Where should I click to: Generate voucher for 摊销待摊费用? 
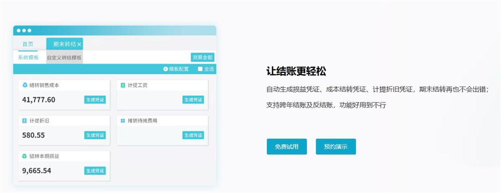[x=193, y=135]
